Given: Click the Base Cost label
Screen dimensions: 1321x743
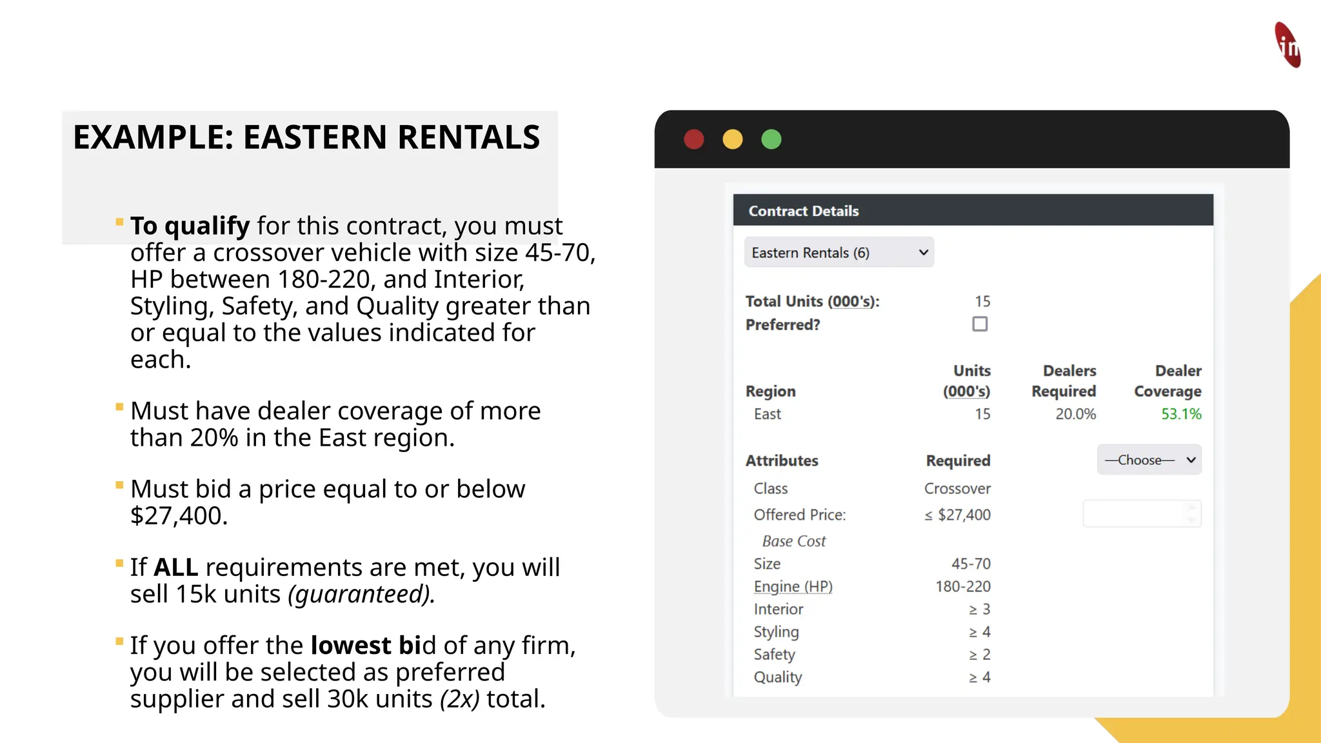Looking at the screenshot, I should (794, 541).
